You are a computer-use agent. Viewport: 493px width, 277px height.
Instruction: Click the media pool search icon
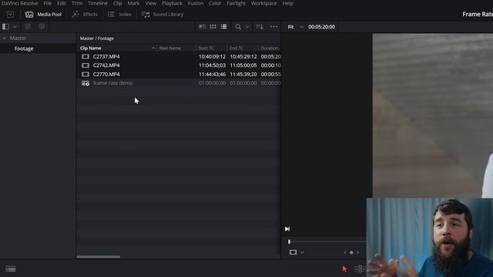click(x=238, y=27)
